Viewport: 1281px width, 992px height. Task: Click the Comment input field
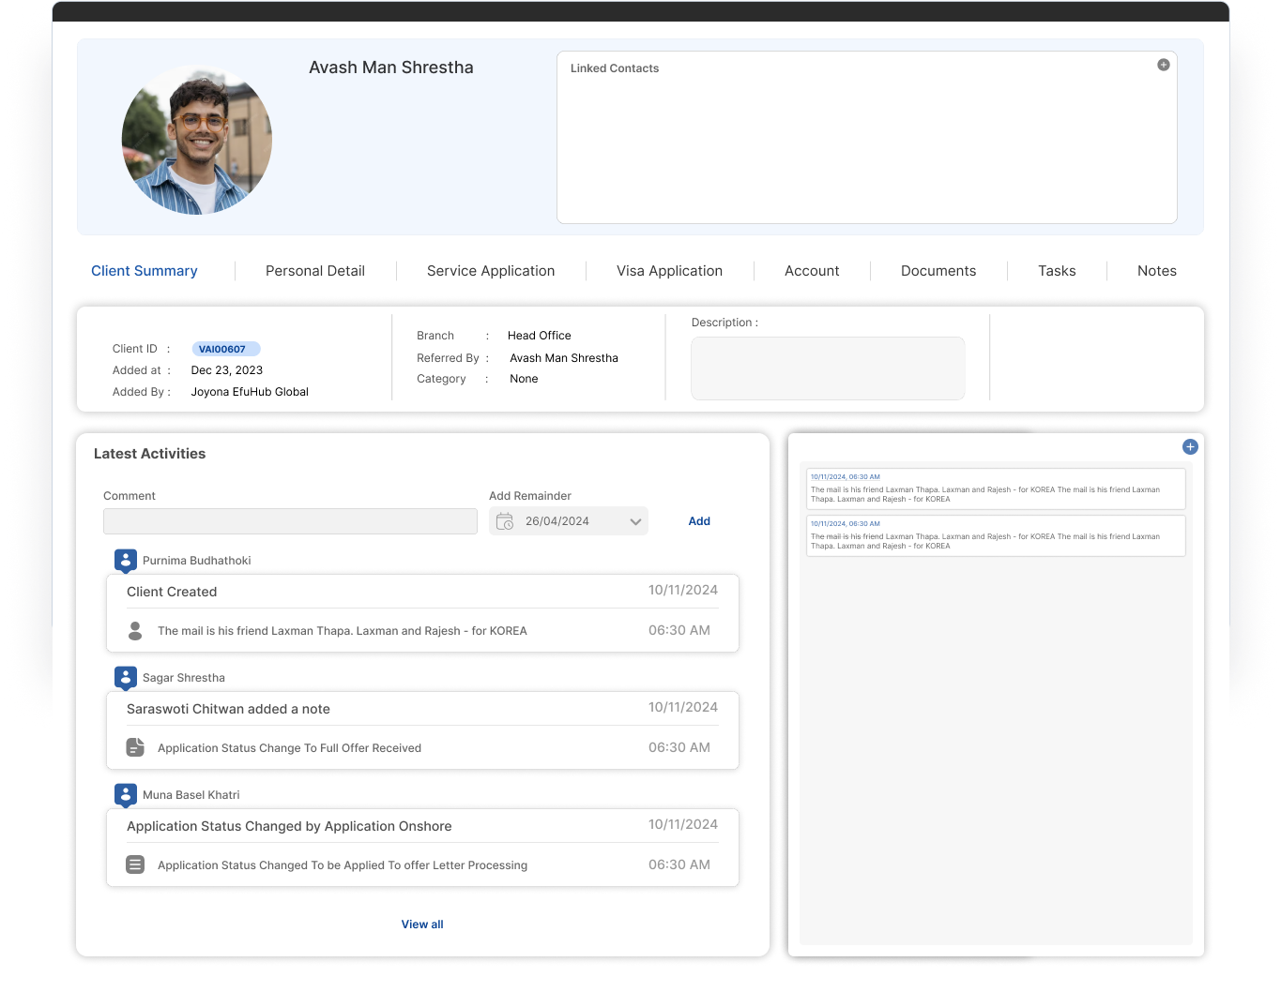290,521
